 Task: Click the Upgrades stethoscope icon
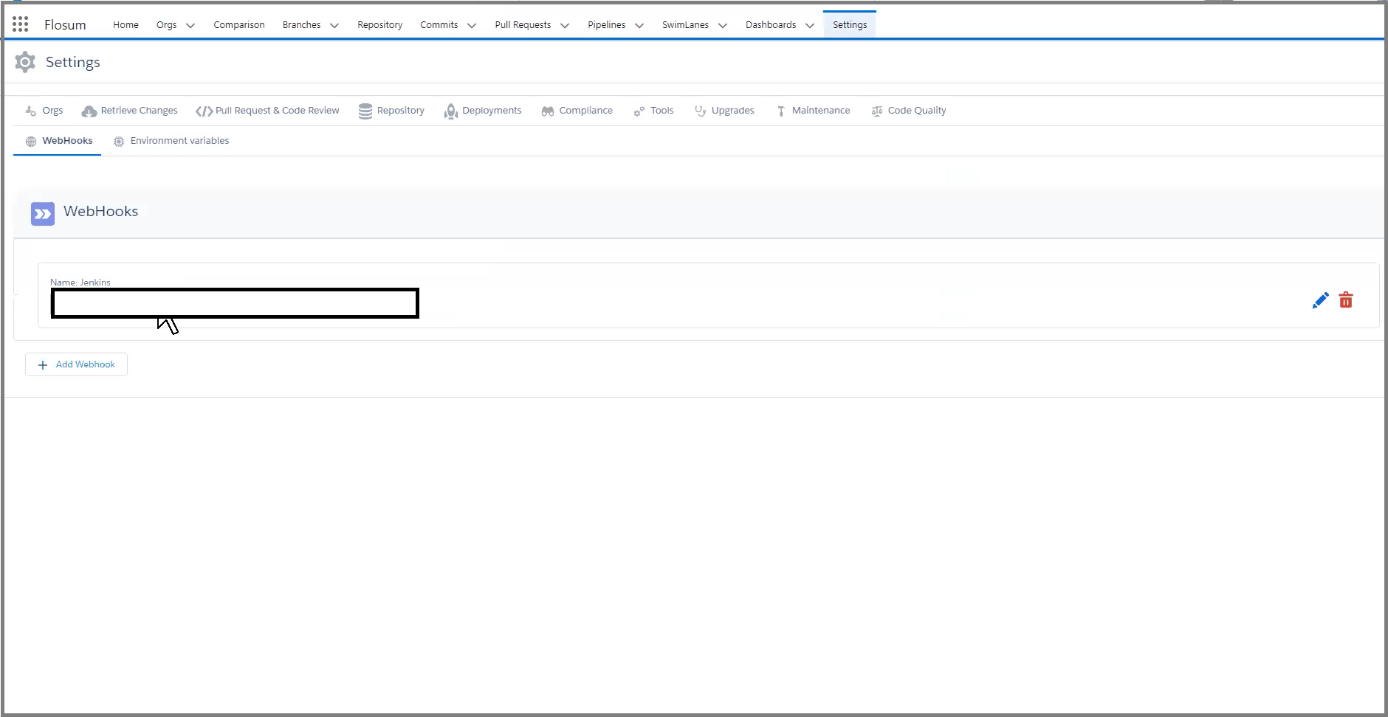700,111
